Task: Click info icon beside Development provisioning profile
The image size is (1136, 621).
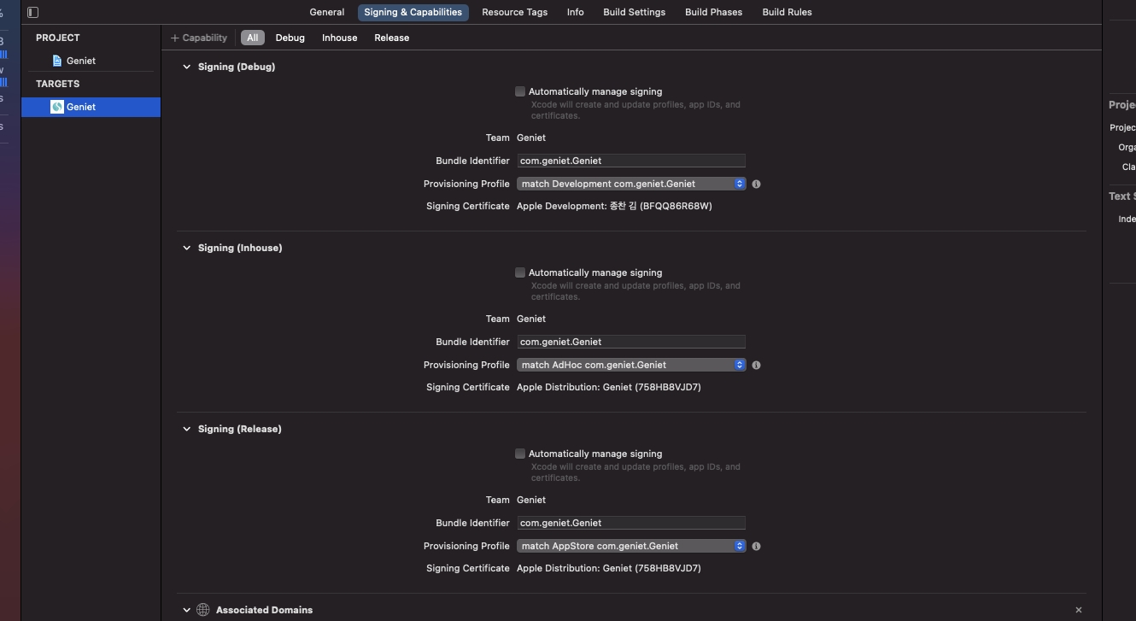Action: pyautogui.click(x=756, y=184)
